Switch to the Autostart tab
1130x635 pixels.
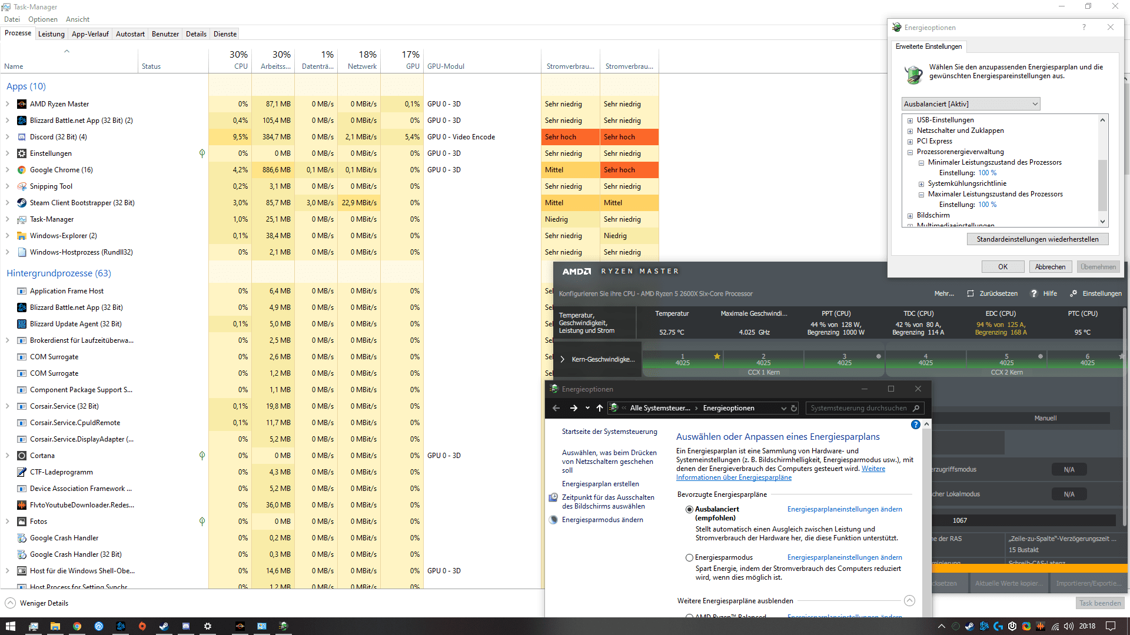(130, 34)
